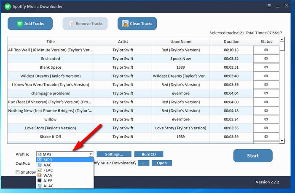The width and height of the screenshot is (295, 193).
Task: Click the Add Tracks button
Action: (x=30, y=24)
